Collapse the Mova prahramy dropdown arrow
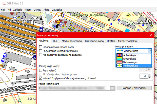157x104 pixels. (x=149, y=51)
